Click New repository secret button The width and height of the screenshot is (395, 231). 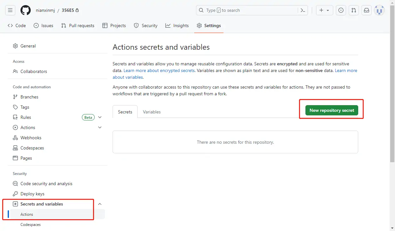pos(332,110)
